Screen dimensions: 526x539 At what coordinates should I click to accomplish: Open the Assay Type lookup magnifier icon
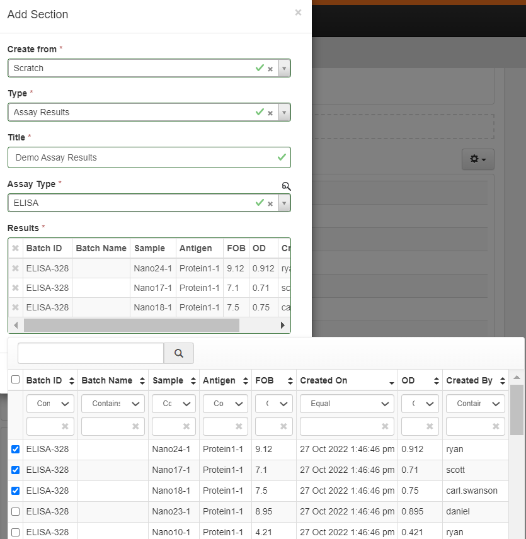287,186
